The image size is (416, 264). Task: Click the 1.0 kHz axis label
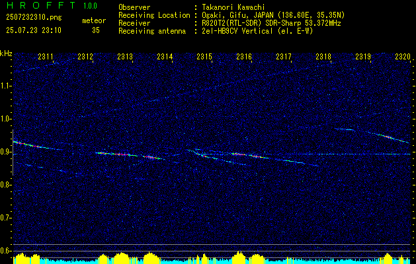pyautogui.click(x=6, y=119)
